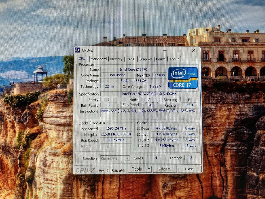Click the Intel Core i7 logo badge
Viewport: 265px width, 199px height.
(183, 78)
